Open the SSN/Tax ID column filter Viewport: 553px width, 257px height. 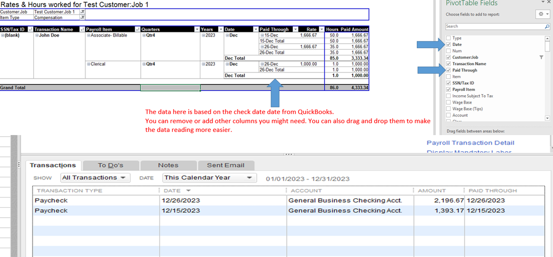30,29
